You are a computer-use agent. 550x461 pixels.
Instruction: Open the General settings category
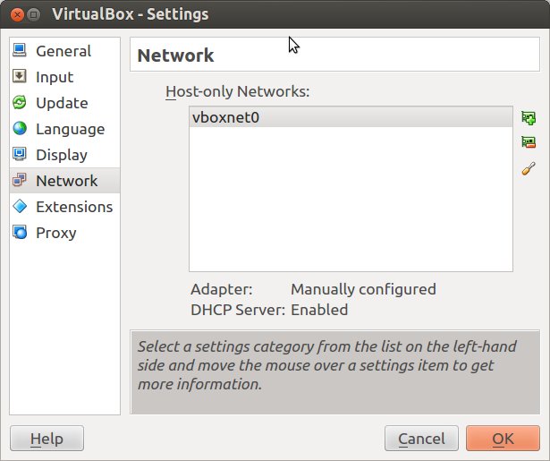tap(65, 50)
